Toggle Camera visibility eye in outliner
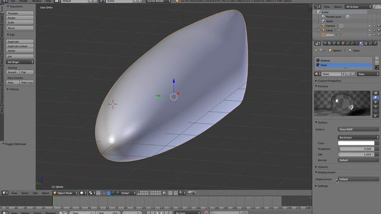381x214 pixels. pos(370,26)
